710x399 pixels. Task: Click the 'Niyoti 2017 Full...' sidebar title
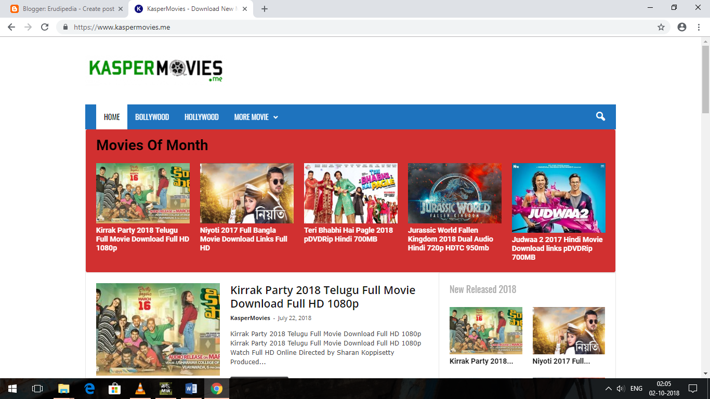pyautogui.click(x=561, y=361)
